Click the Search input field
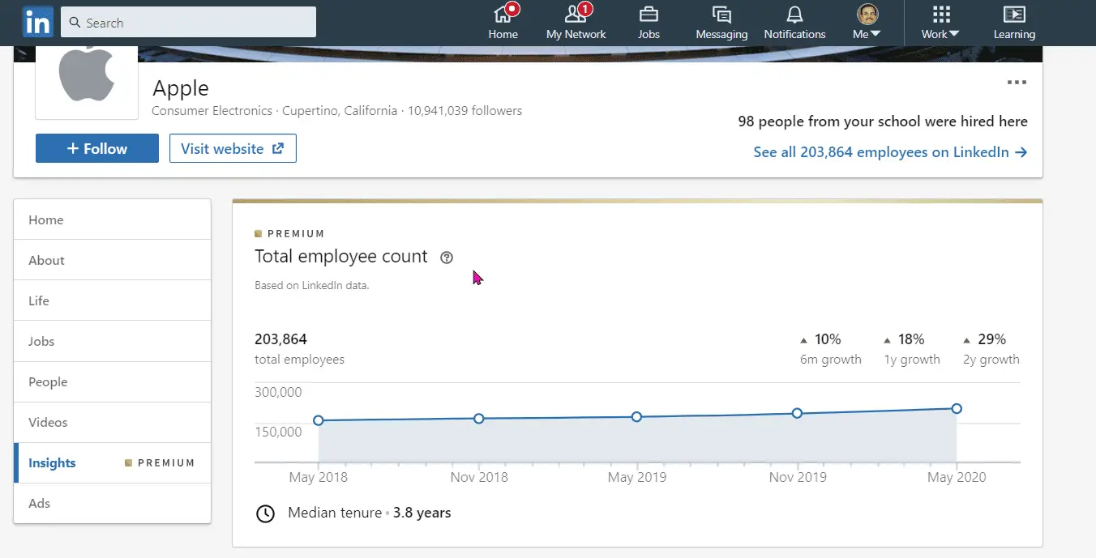 pos(188,23)
